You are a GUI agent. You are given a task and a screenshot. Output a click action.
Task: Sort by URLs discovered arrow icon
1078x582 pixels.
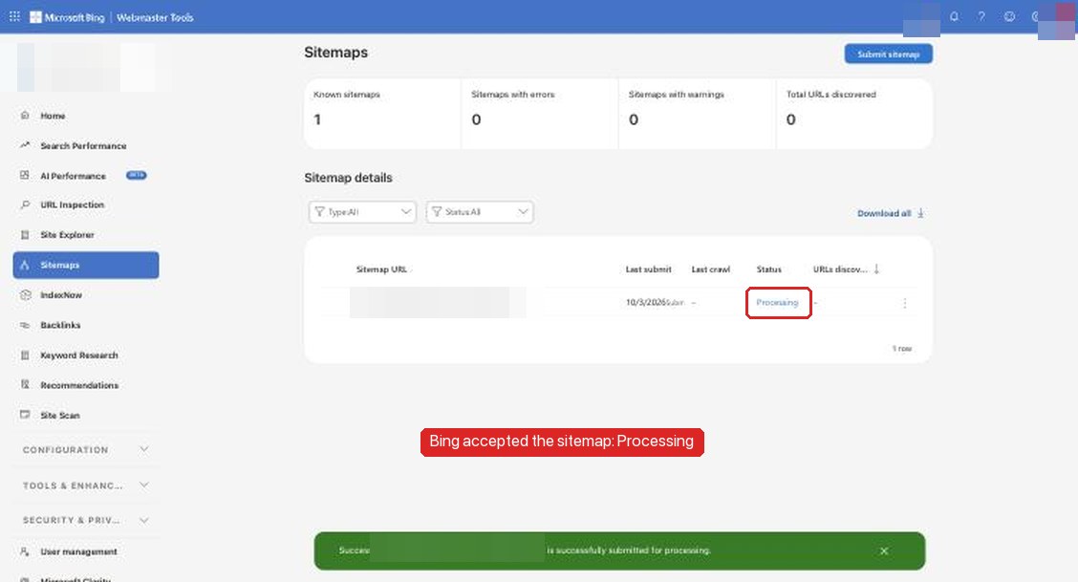[876, 269]
